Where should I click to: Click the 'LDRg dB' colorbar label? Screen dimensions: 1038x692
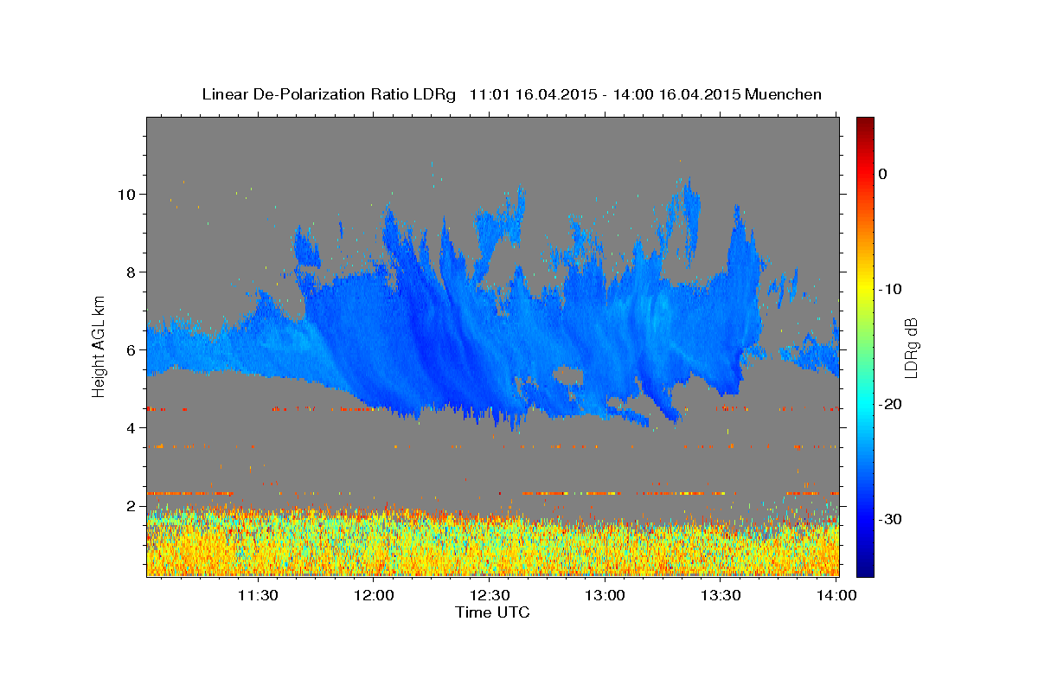pos(910,348)
